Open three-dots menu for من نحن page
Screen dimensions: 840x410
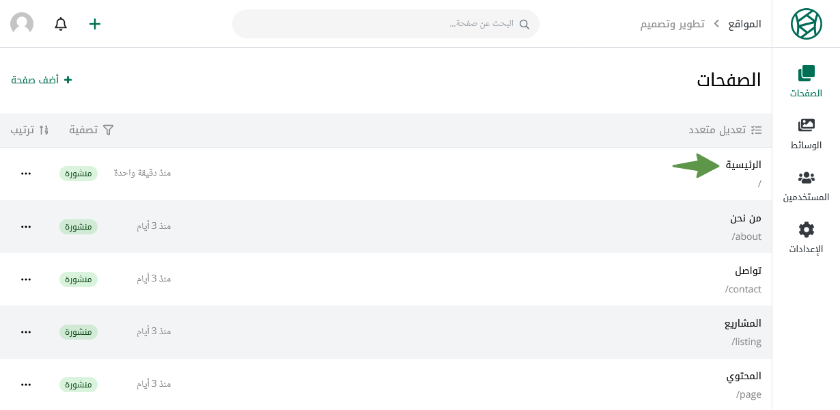[x=26, y=227]
